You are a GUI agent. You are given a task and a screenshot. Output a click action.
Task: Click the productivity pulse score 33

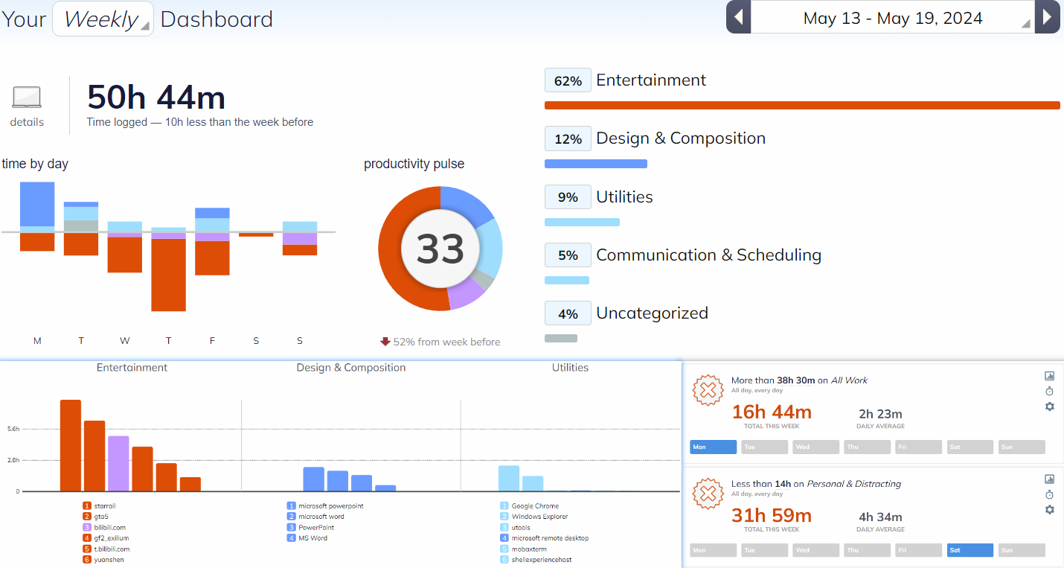click(x=440, y=249)
